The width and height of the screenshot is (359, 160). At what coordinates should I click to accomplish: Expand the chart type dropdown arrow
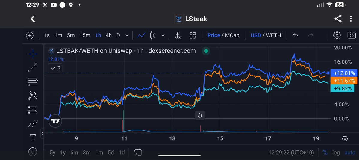coord(163,36)
